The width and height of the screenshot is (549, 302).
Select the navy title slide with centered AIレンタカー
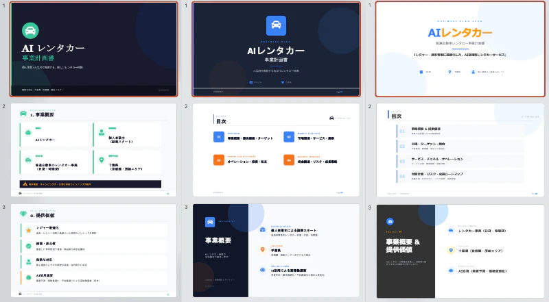tap(277, 49)
